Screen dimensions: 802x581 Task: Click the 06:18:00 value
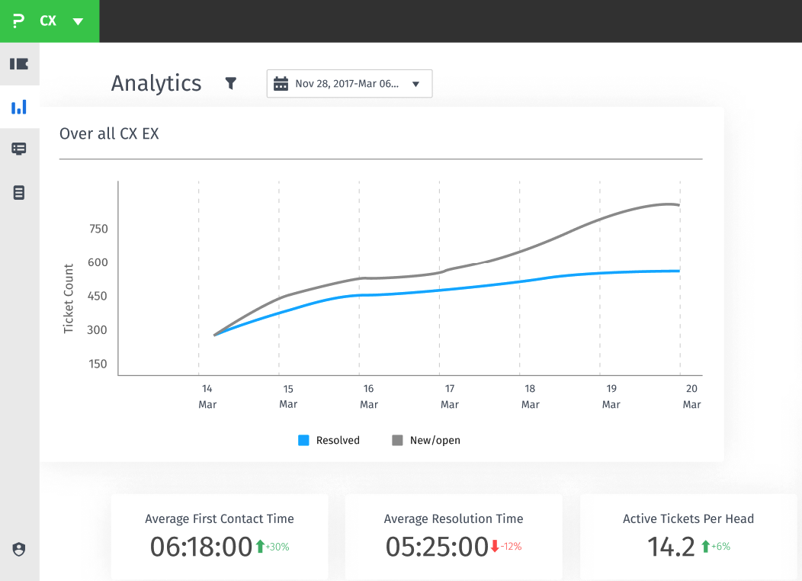click(201, 547)
